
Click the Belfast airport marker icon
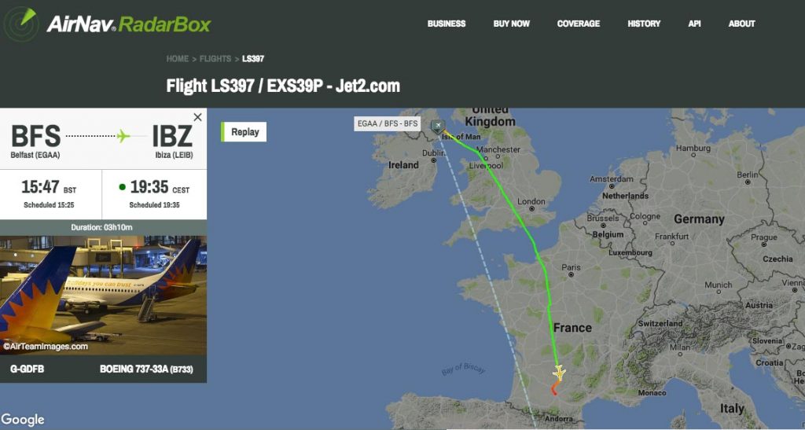pyautogui.click(x=438, y=127)
